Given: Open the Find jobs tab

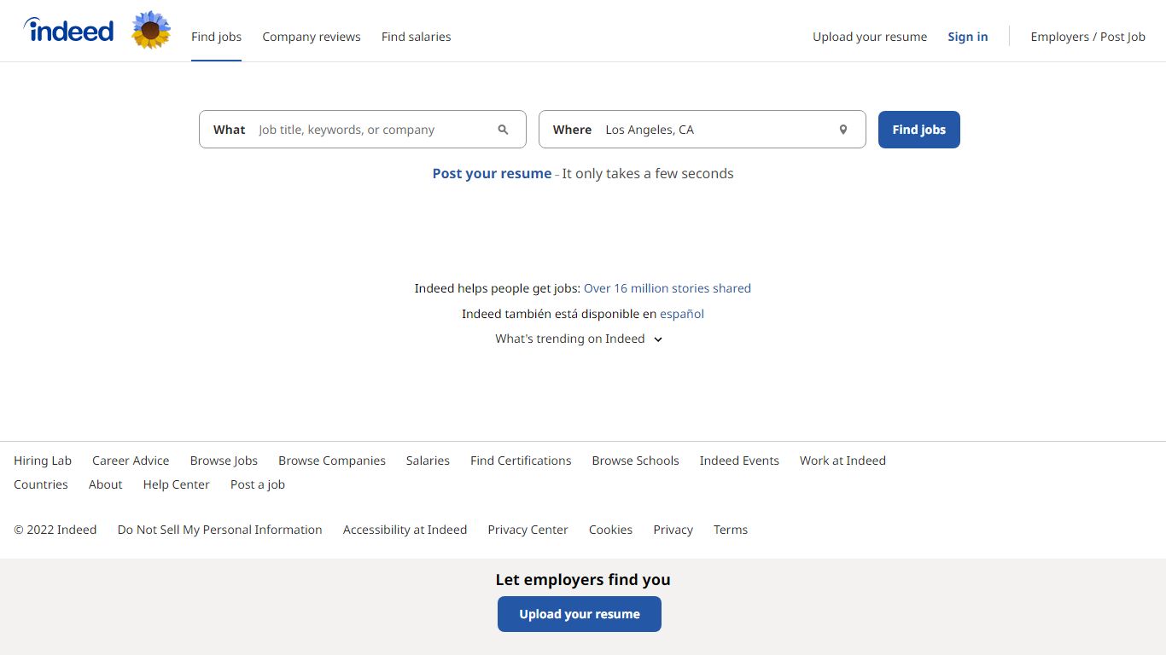Looking at the screenshot, I should pyautogui.click(x=216, y=37).
